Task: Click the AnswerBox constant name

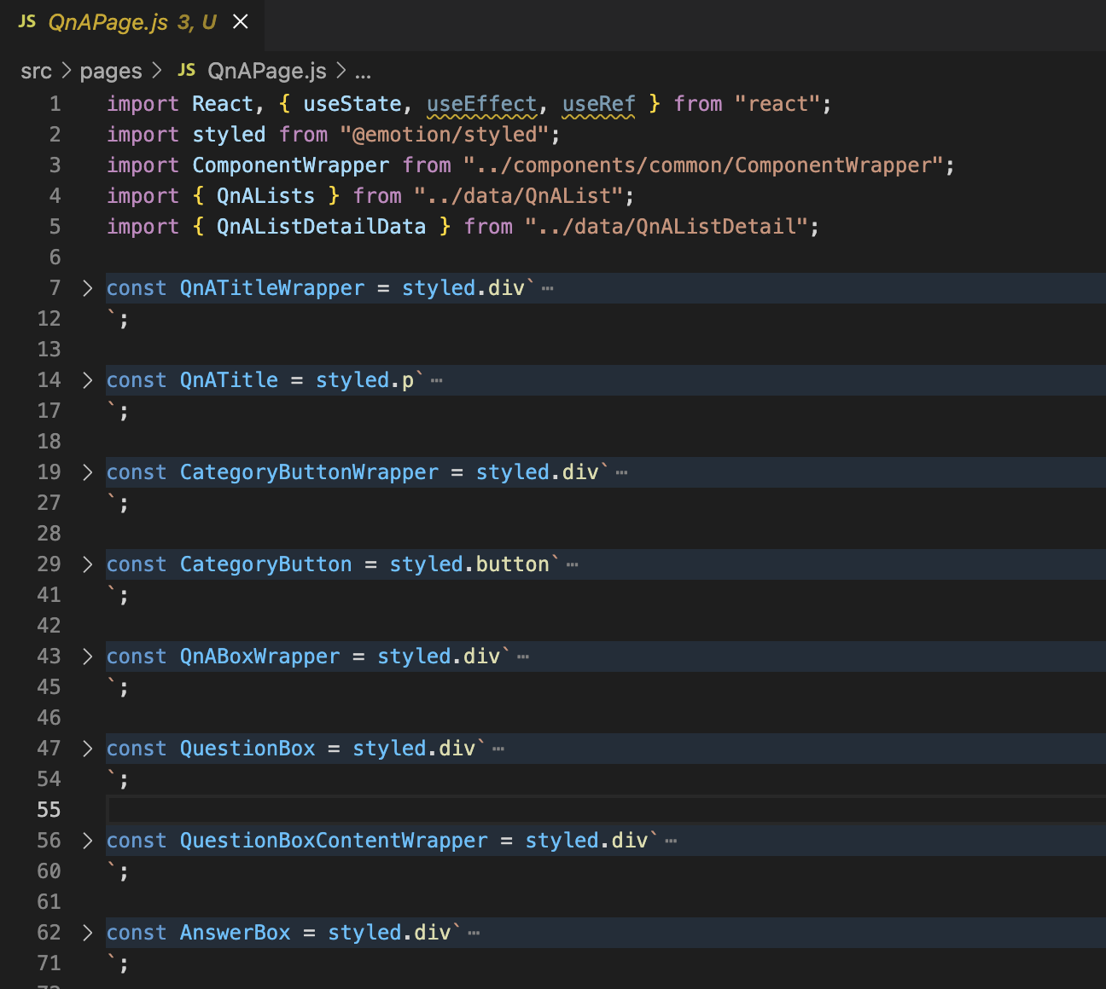Action: click(x=236, y=933)
